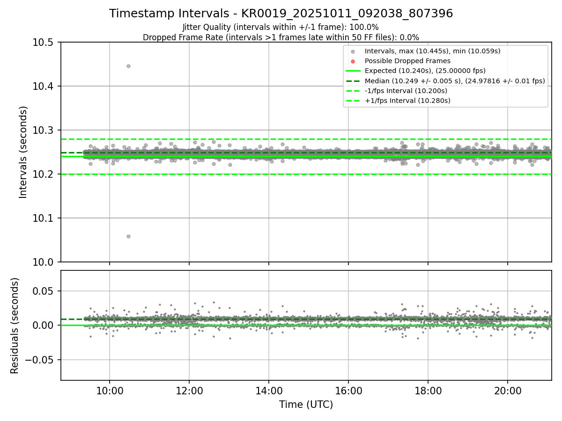Screen dimensions: 562x421
Task: Click the plot title 'Timestamp Intervals - KR0019_20251011_092038_807396'
Action: pos(281,14)
